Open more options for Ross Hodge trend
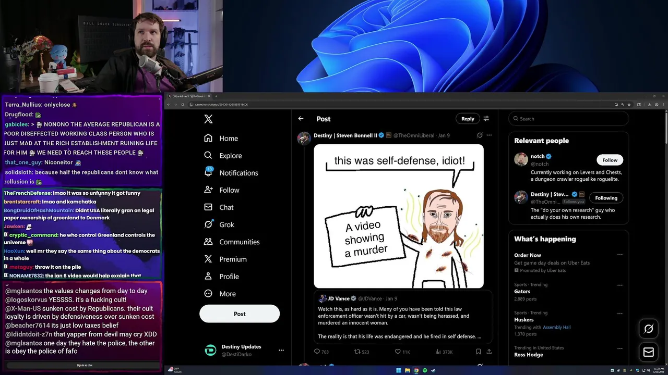This screenshot has width=668, height=375. (619, 348)
